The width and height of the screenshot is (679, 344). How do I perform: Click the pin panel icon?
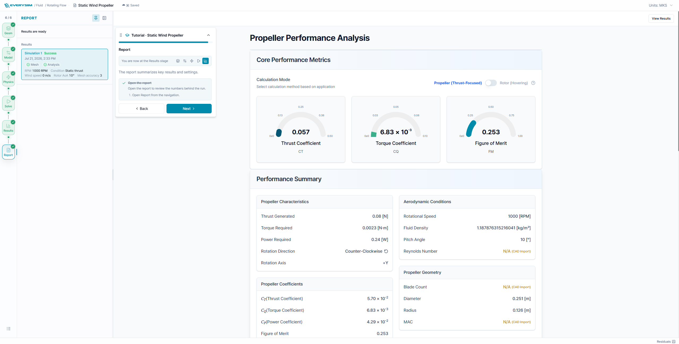96,18
